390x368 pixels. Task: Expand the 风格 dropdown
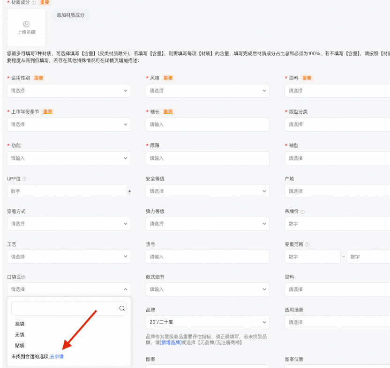point(208,91)
